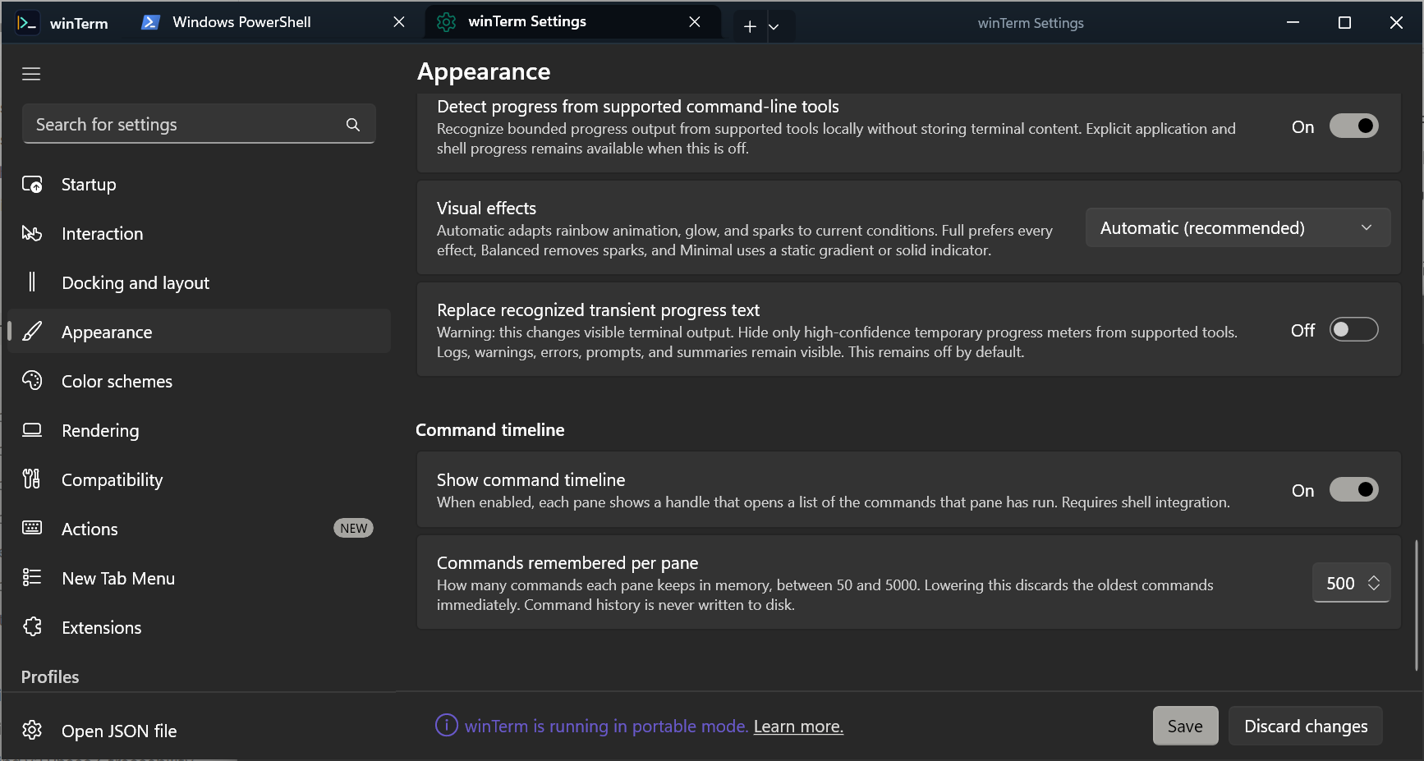This screenshot has height=761, width=1424.
Task: Open the Visual effects dropdown
Action: click(1238, 227)
